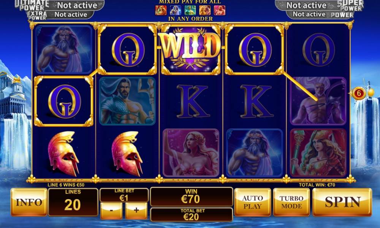The width and height of the screenshot is (380, 228).
Task: Click the highlighted Q on first reel
Action: pyautogui.click(x=64, y=101)
